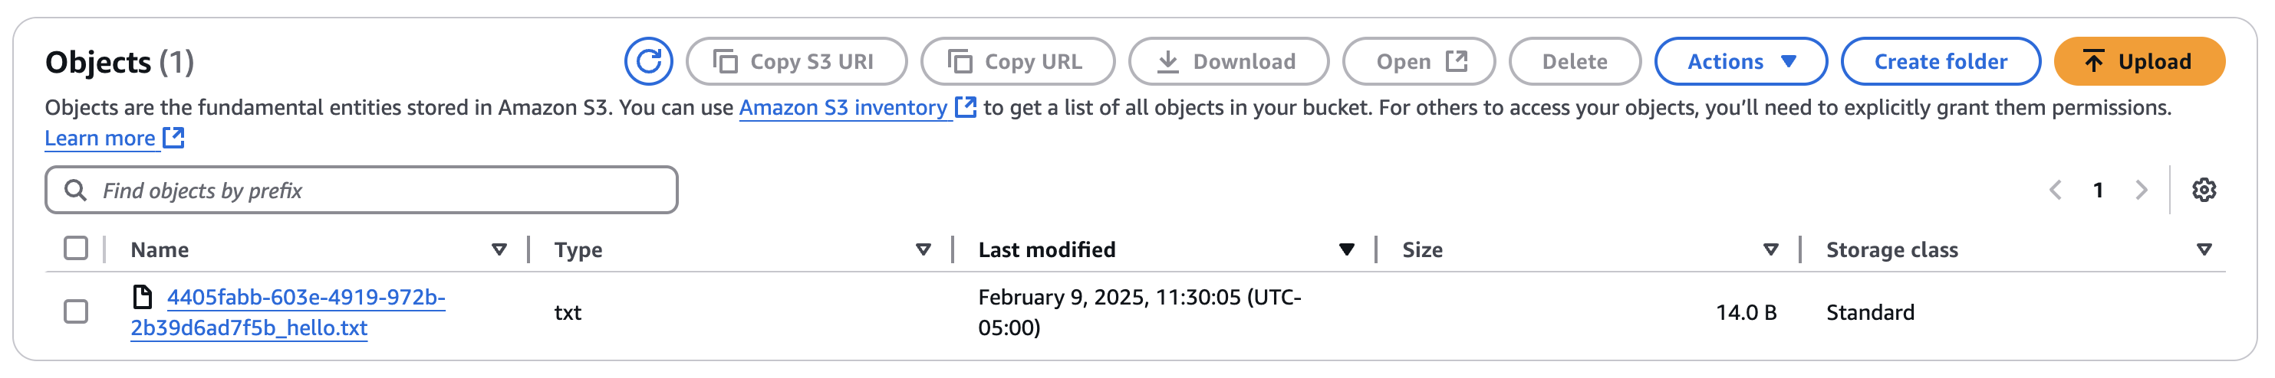2275x378 pixels.
Task: Click the file icon beside hello.txt
Action: 142,297
